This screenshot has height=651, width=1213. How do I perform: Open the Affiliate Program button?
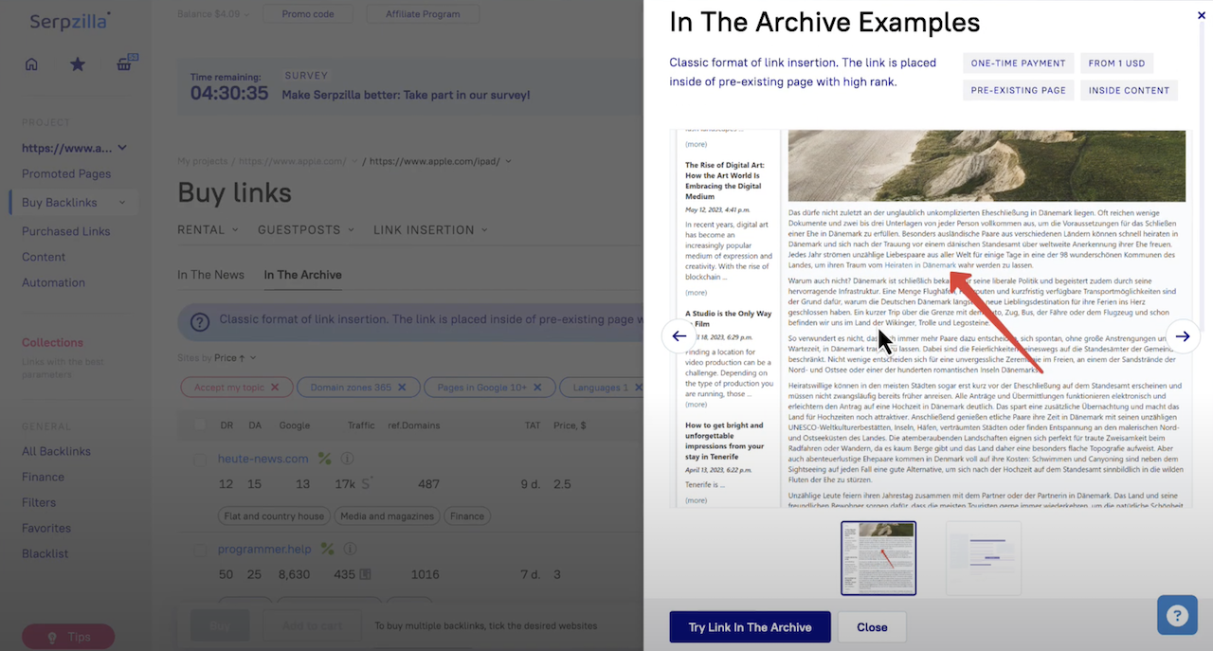(423, 14)
